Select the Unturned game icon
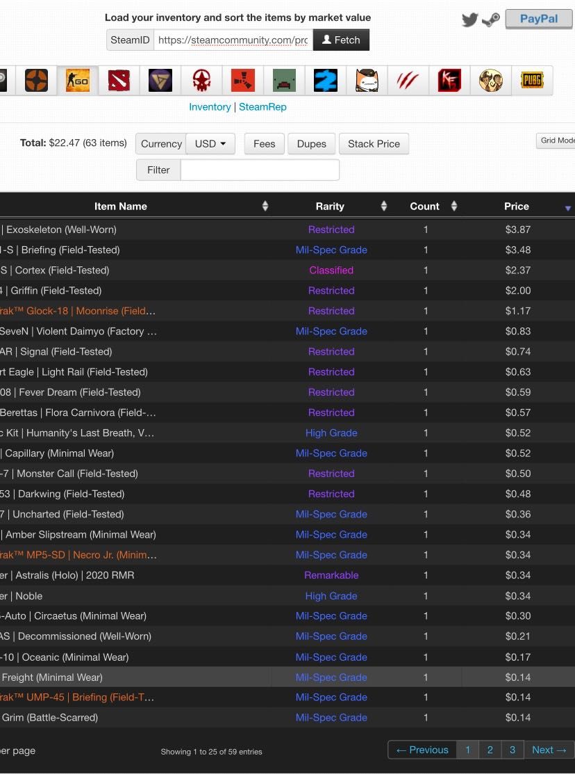The image size is (575, 774). [284, 80]
